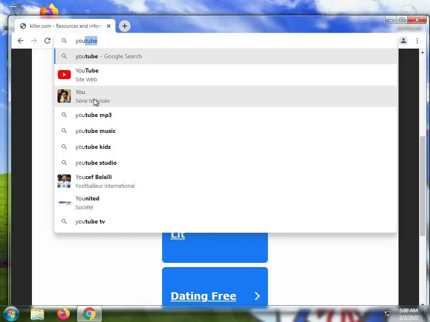Maximize the Chrome window
This screenshot has height=322, width=430.
pyautogui.click(x=402, y=20)
